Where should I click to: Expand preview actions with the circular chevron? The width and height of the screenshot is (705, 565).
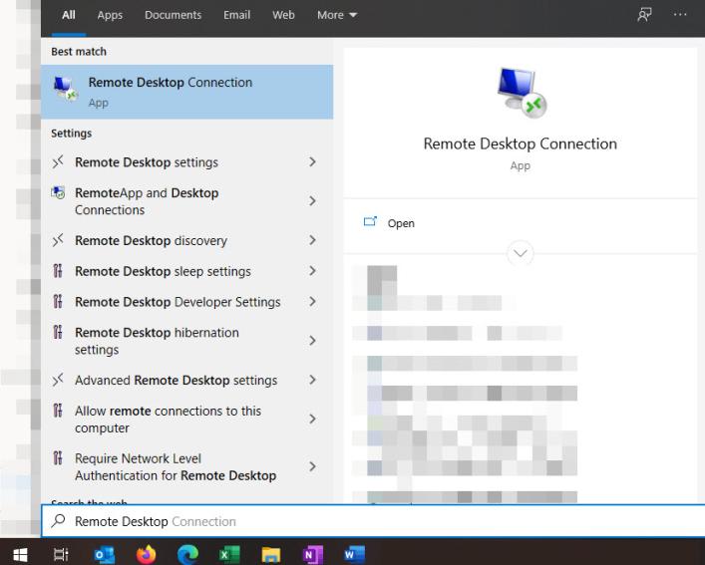click(521, 254)
